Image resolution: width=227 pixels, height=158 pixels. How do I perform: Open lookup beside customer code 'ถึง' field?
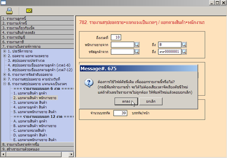point(184,51)
